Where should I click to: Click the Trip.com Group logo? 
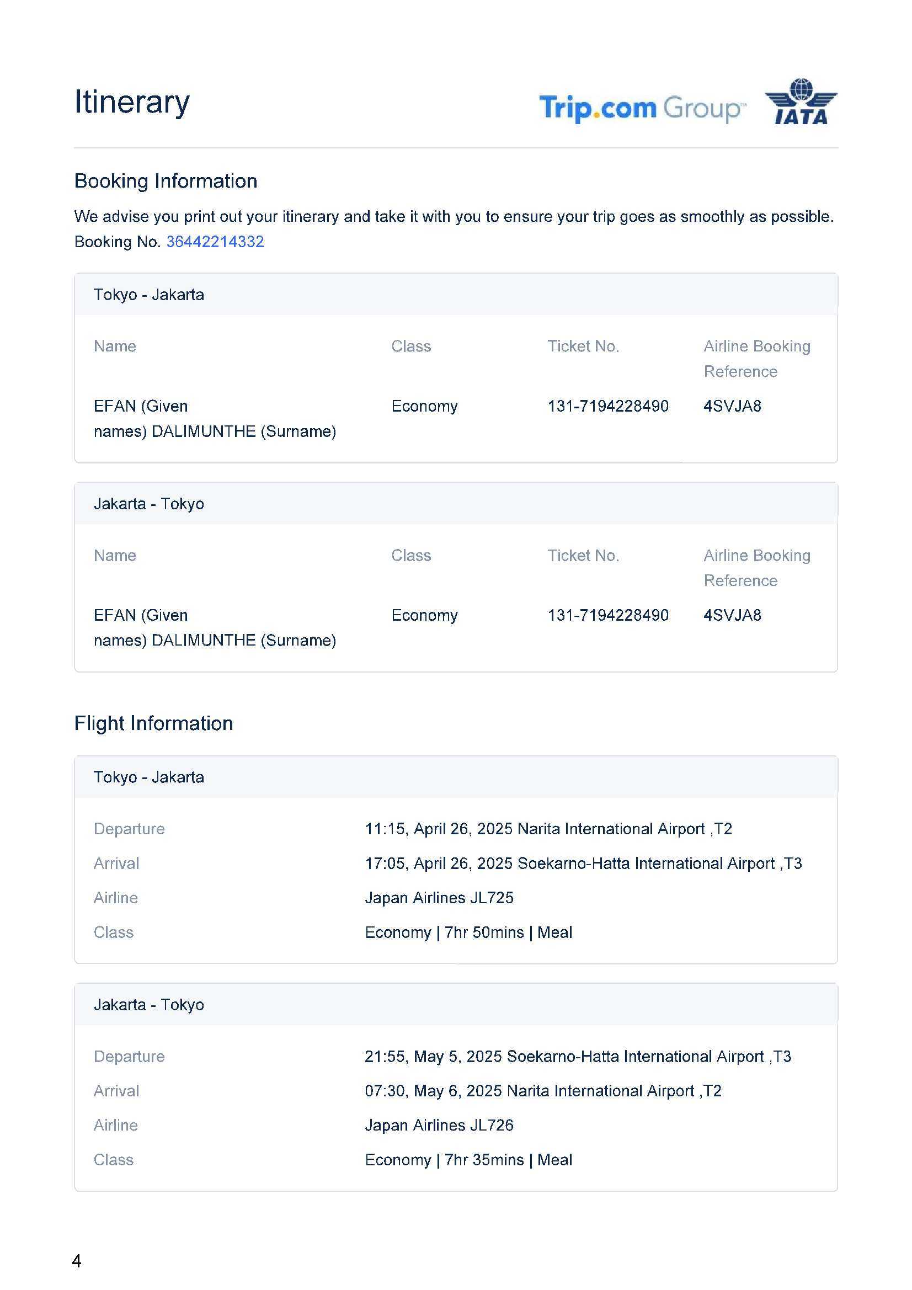click(x=642, y=107)
